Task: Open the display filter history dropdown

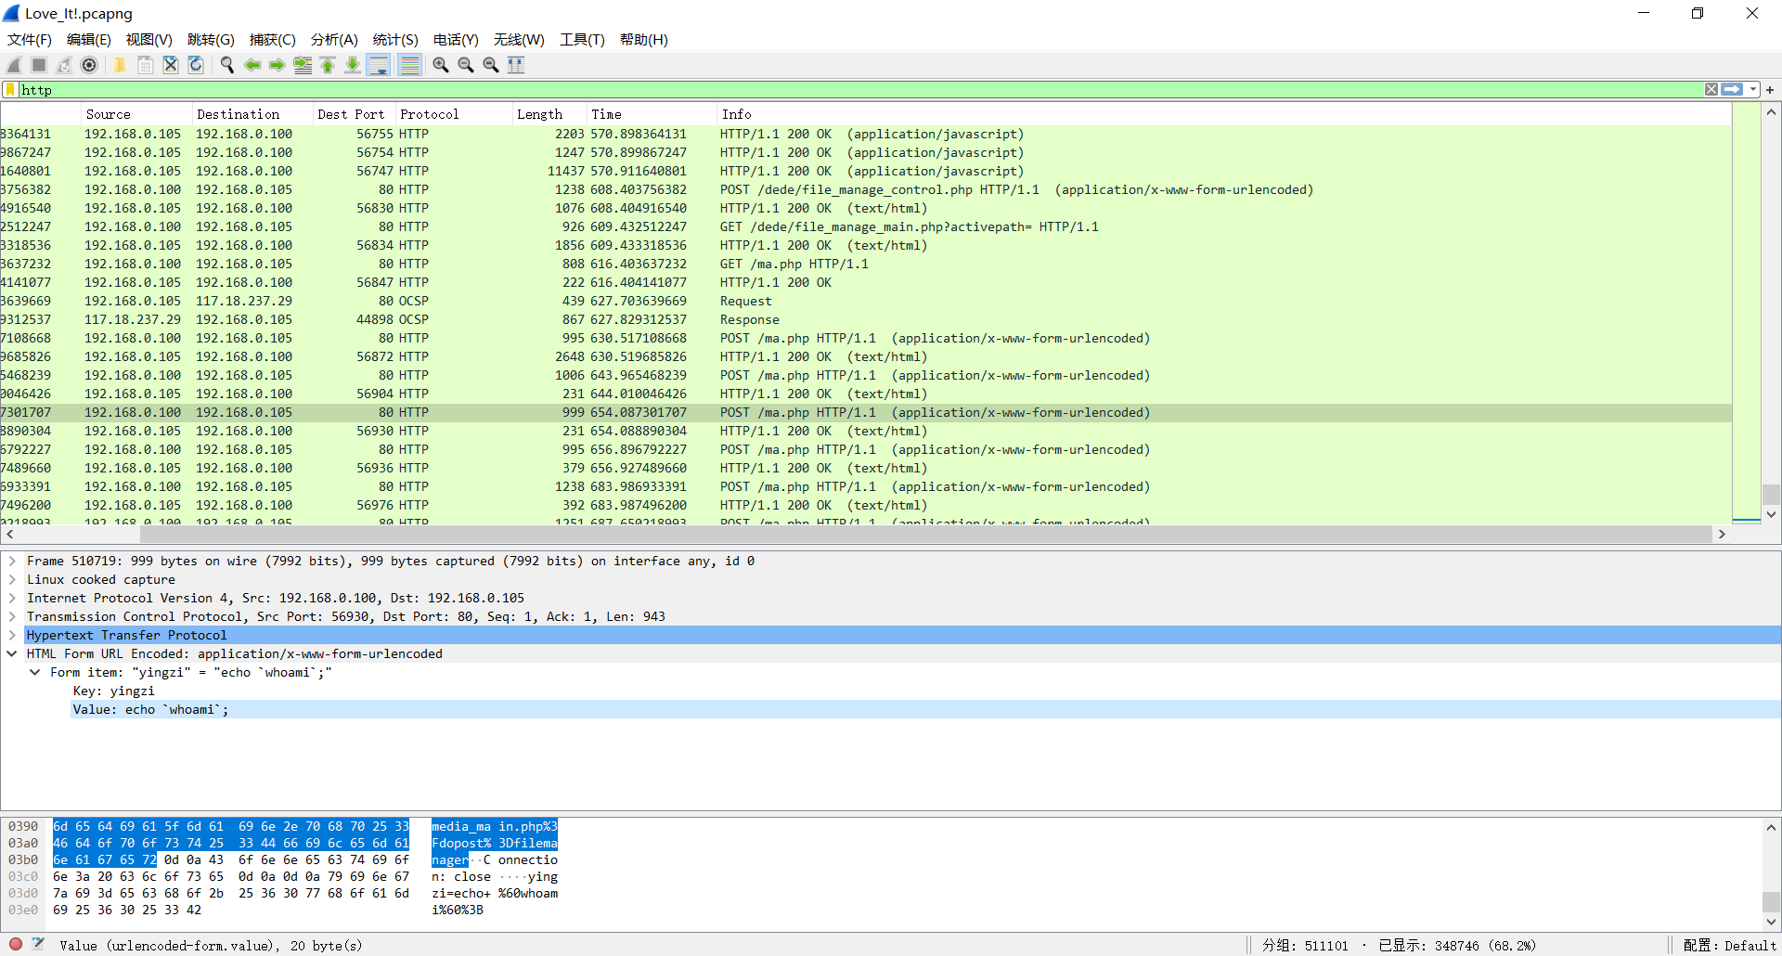Action: tap(1753, 90)
